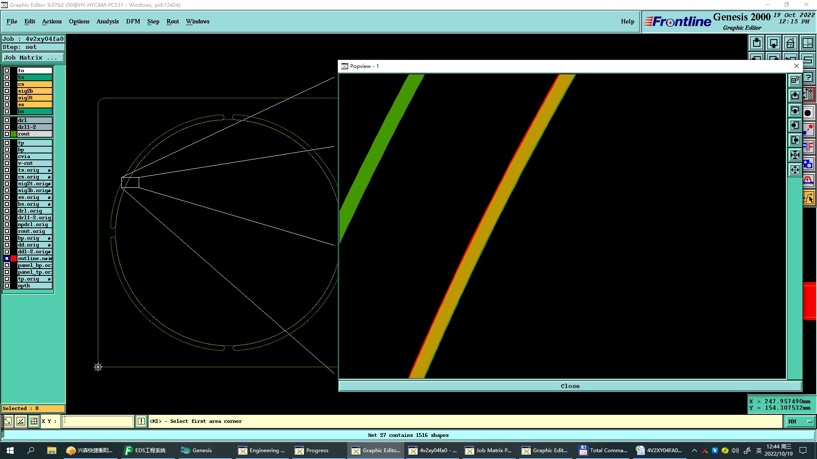Open Windows Start menu
The image size is (817, 459).
click(10, 450)
